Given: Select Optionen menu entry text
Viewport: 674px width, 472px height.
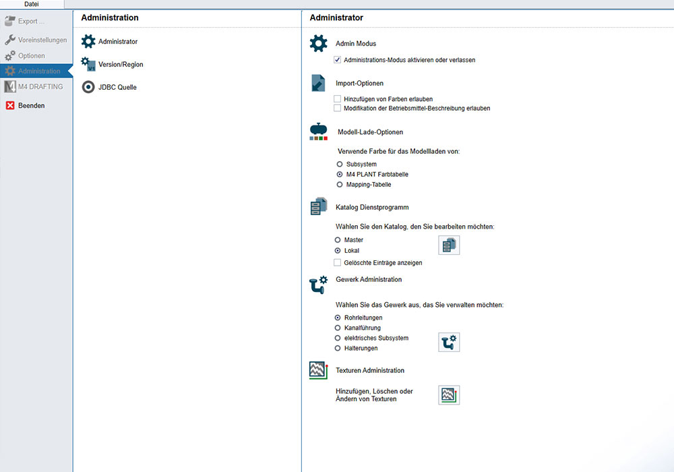Looking at the screenshot, I should 32,56.
